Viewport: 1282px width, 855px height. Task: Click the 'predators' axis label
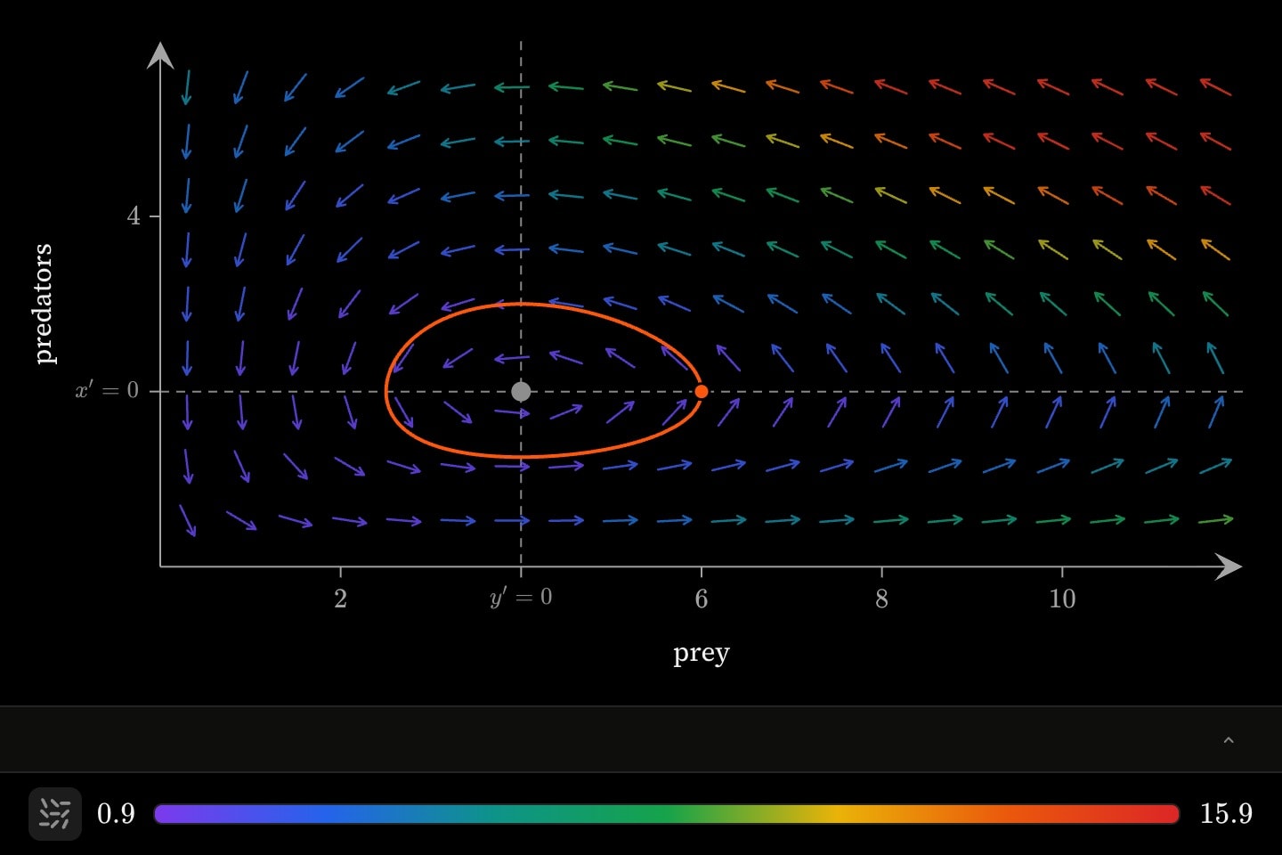pyautogui.click(x=43, y=304)
